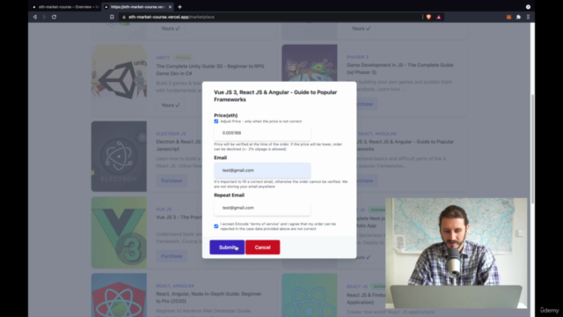Screen dimensions: 563x317
Task: Click the profile icon at top right
Action: (x=528, y=7)
